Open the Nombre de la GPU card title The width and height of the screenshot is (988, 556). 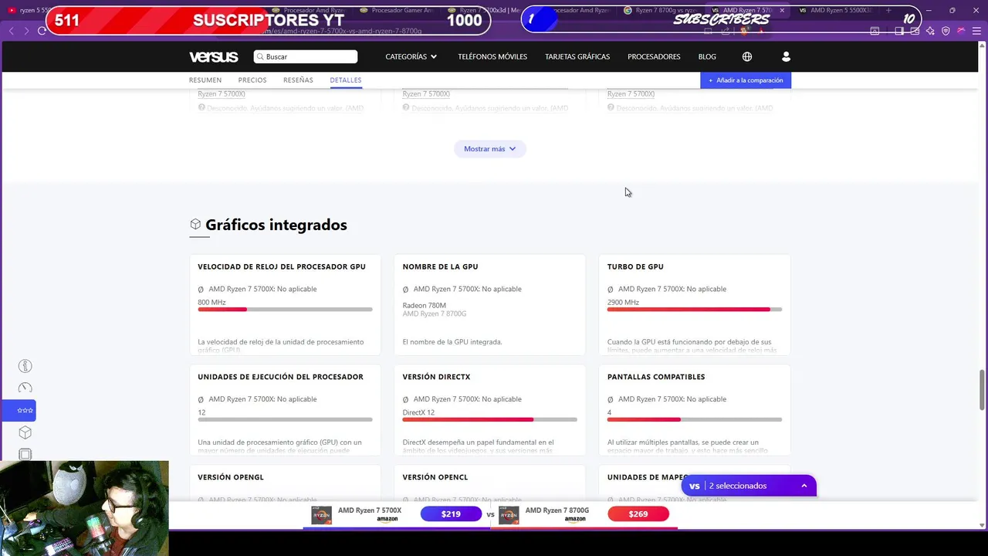440,266
